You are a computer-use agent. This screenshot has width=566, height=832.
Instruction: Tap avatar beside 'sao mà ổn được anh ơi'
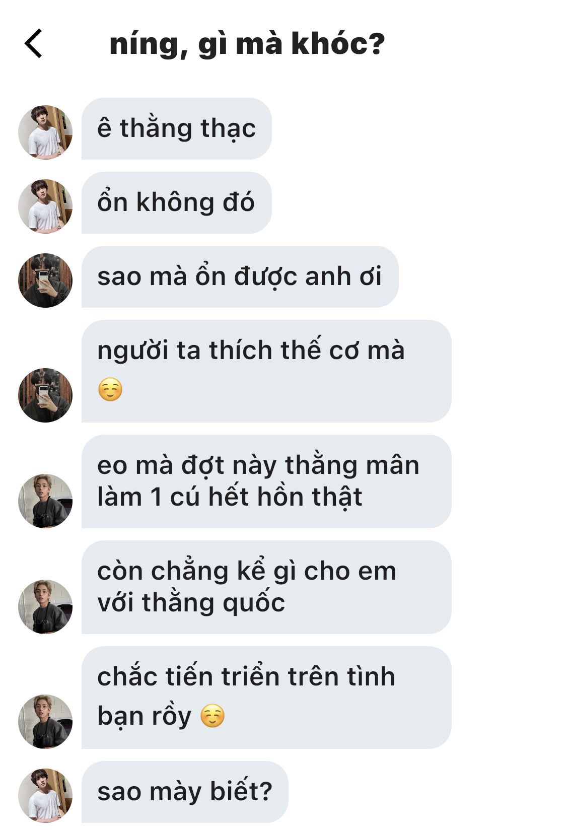[45, 281]
